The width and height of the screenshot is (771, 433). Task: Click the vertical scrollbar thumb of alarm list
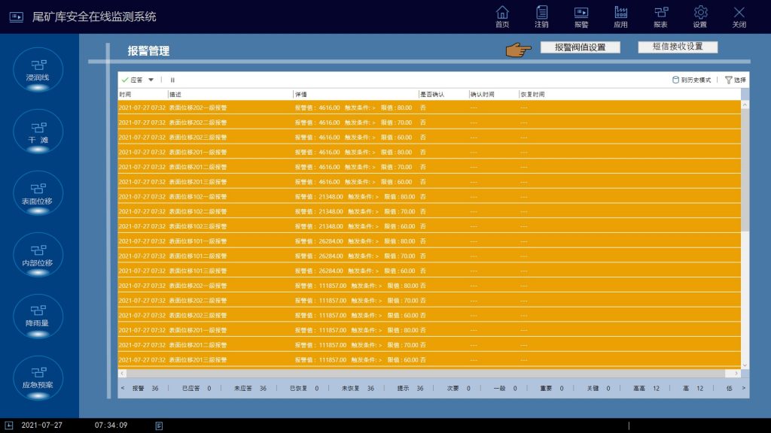[x=745, y=170]
